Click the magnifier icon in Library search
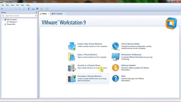This screenshot has height=102, width=181. click(3, 16)
